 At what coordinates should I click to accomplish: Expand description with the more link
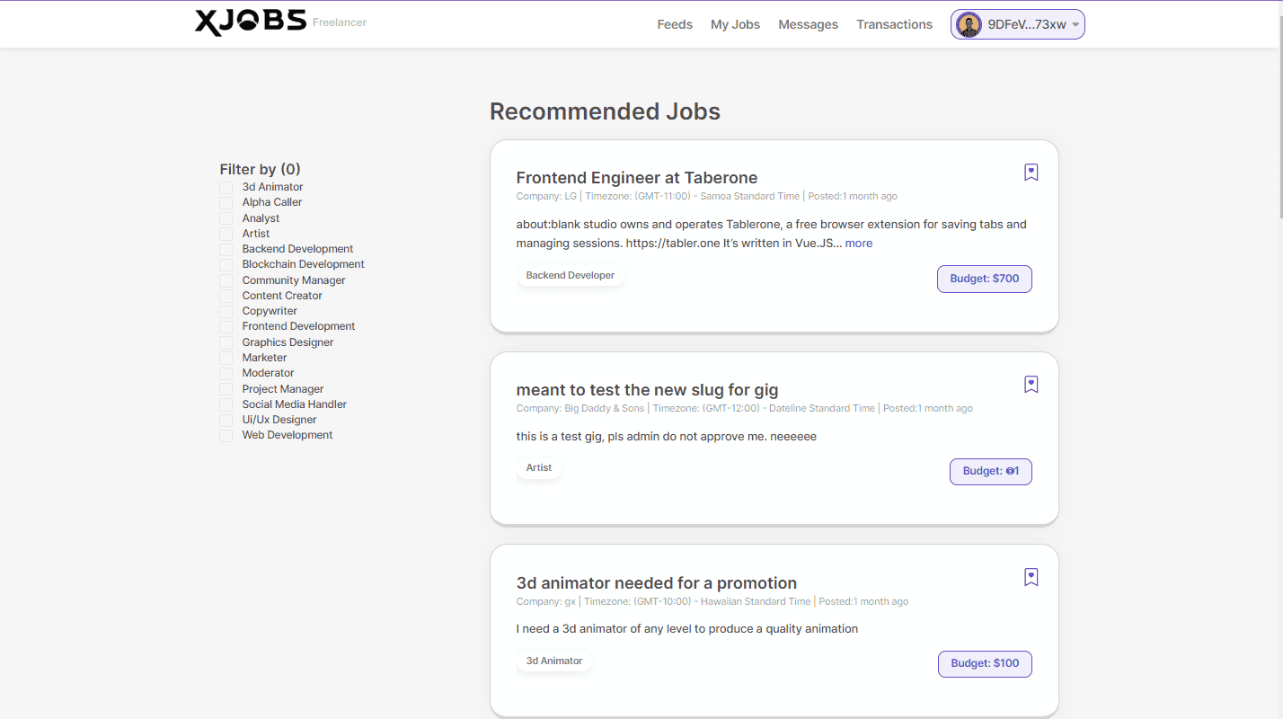[x=858, y=244]
